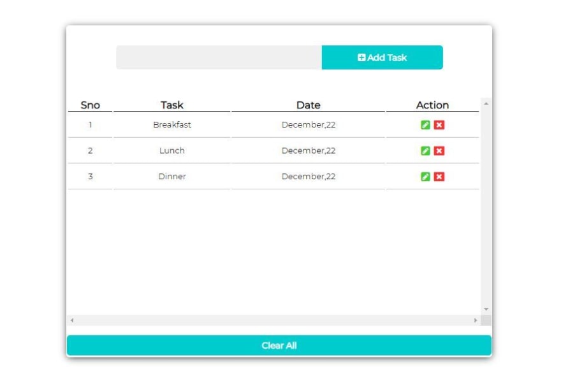
Task: Click the Dinner task name
Action: tap(172, 176)
